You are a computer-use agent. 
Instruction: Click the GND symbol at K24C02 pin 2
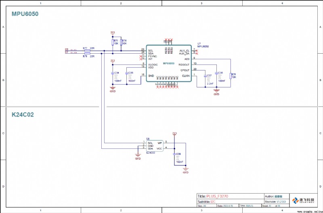pos(138,157)
